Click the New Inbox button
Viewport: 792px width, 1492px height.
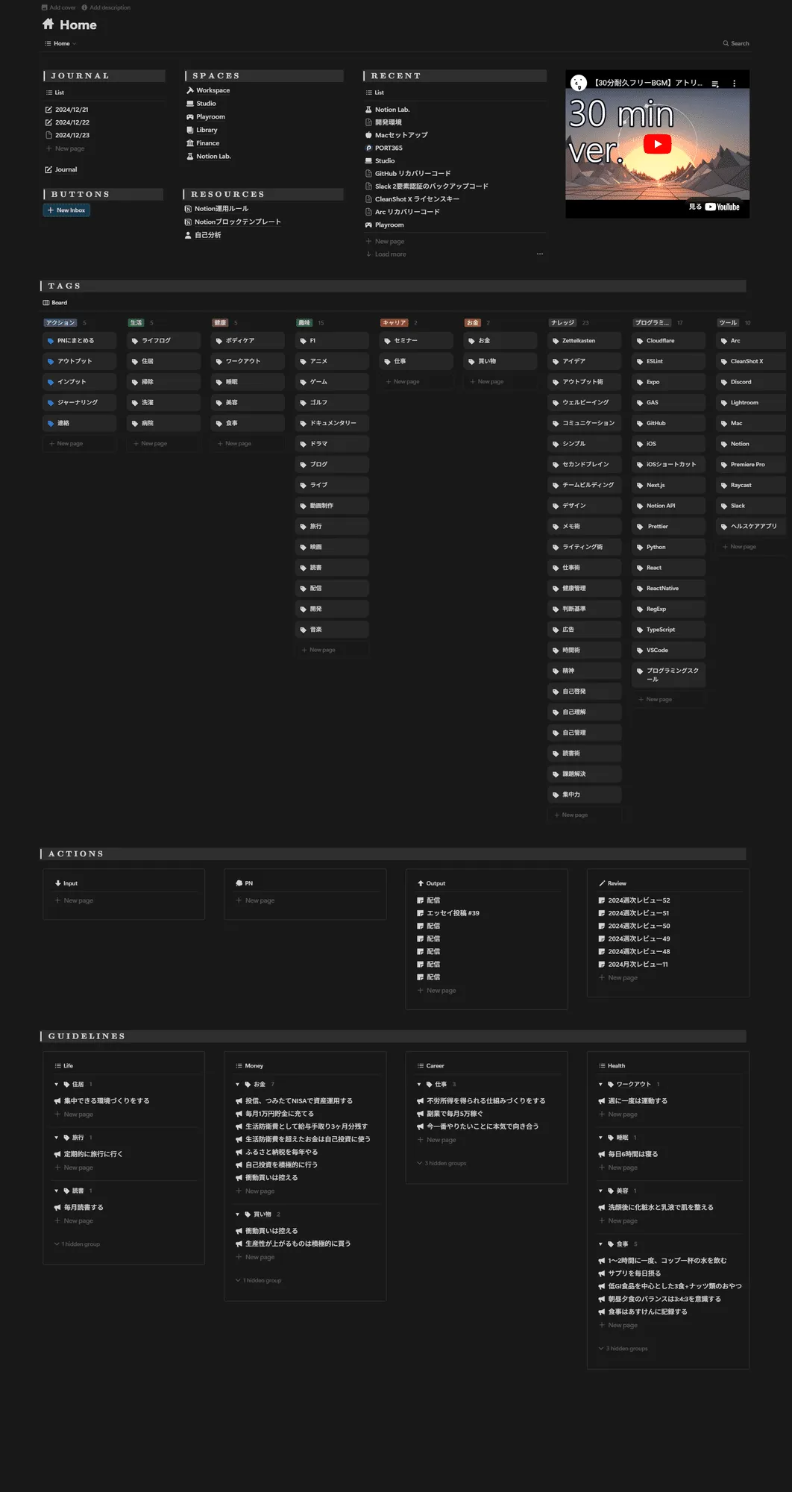(66, 210)
